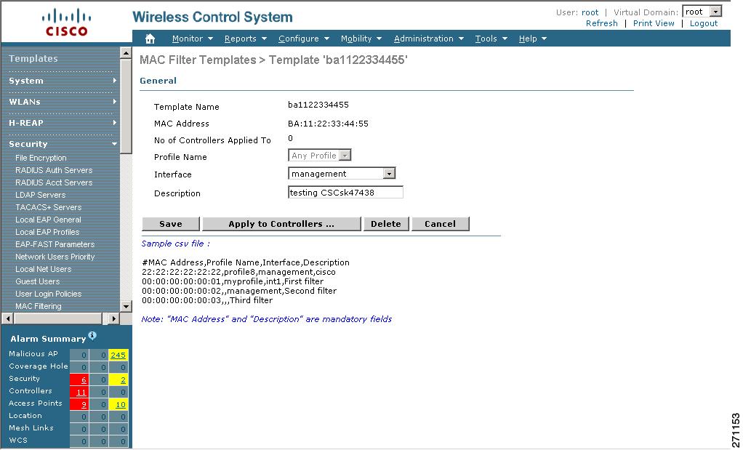The width and height of the screenshot is (743, 450).
Task: Click the Save button
Action: pyautogui.click(x=171, y=224)
